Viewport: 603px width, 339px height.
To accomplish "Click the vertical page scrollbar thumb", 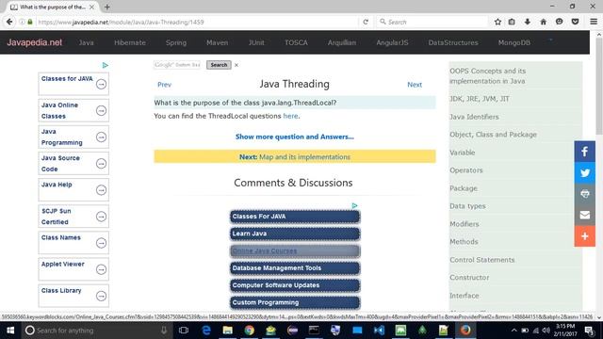I will pos(599,87).
